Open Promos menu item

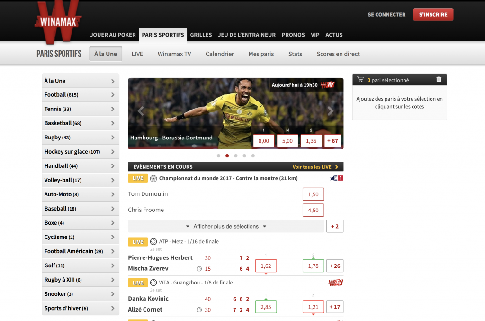[x=293, y=35]
